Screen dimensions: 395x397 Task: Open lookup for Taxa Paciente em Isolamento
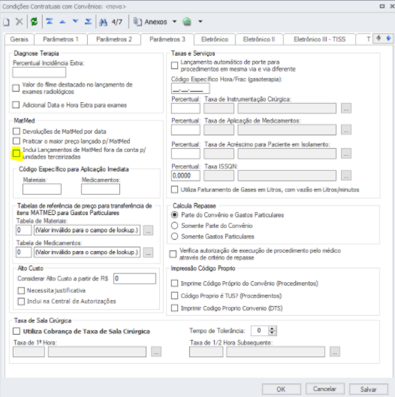[346, 153]
